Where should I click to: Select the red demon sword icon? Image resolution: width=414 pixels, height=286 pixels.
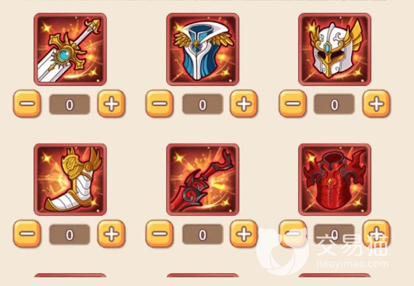pyautogui.click(x=203, y=180)
